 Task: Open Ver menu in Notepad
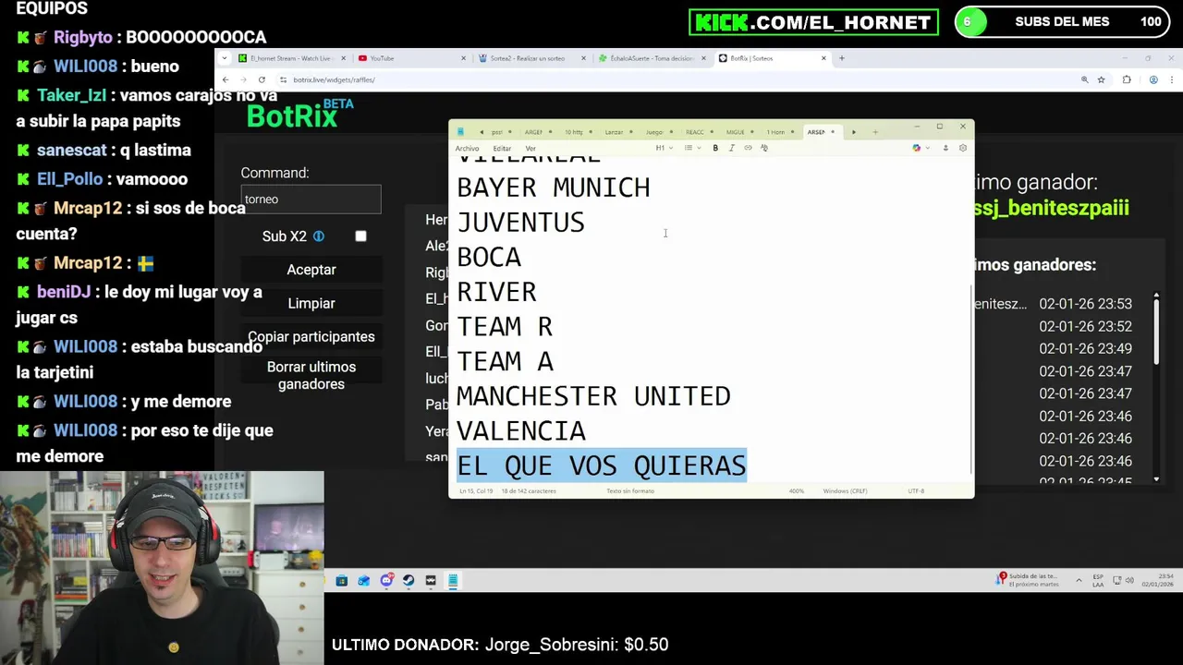point(531,149)
